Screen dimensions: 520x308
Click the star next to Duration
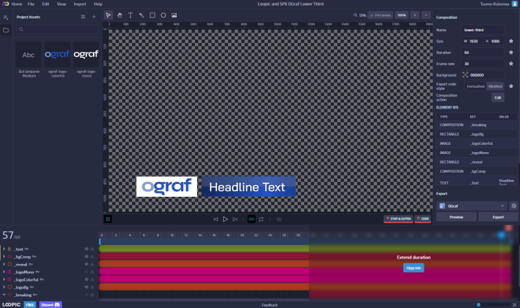511,53
